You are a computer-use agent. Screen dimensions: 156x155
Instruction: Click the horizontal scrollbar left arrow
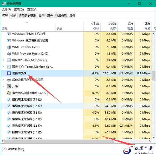pos(2,141)
